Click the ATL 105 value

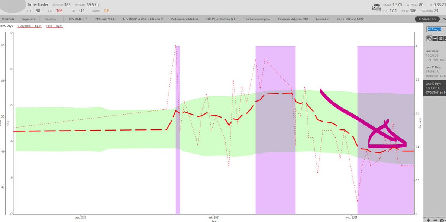(x=55, y=11)
